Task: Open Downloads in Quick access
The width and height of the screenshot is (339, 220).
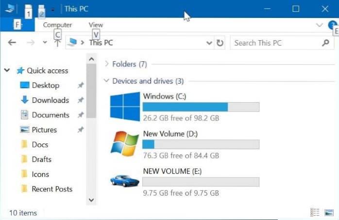Action: coord(51,100)
